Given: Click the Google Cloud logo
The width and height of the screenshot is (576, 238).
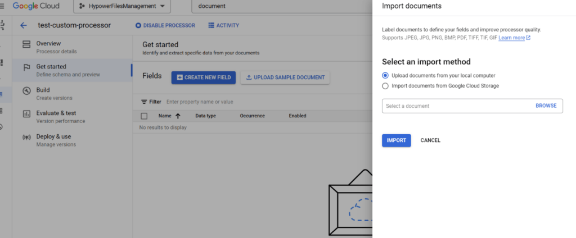Looking at the screenshot, I should coord(36,6).
